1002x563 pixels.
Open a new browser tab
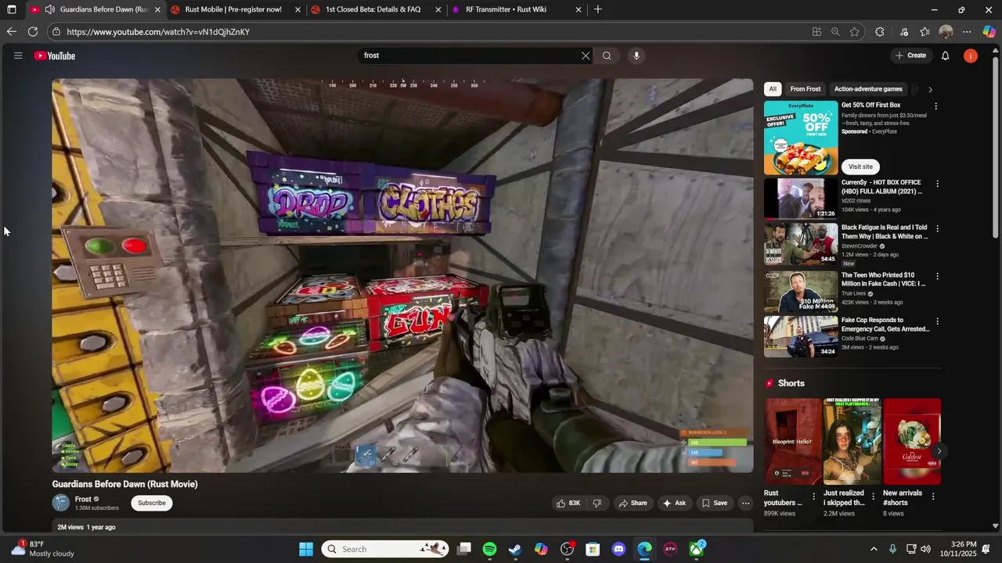[x=598, y=9]
